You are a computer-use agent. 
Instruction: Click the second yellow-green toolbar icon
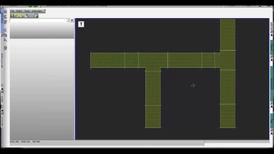coord(17,16)
